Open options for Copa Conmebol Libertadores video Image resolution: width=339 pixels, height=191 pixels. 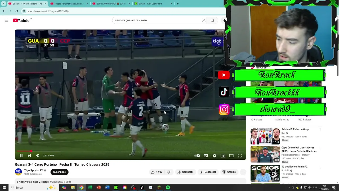click(320, 148)
